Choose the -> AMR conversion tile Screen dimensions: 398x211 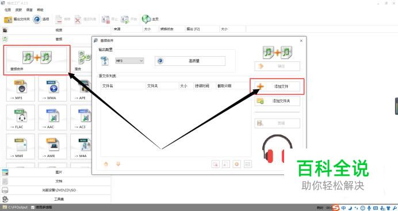[x=52, y=146]
